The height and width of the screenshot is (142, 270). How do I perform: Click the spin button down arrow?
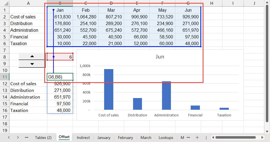click(x=32, y=64)
